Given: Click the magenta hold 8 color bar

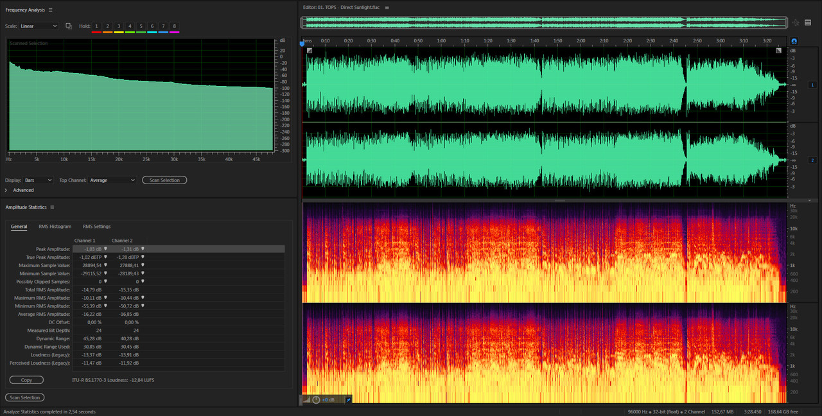Looking at the screenshot, I should point(174,31).
